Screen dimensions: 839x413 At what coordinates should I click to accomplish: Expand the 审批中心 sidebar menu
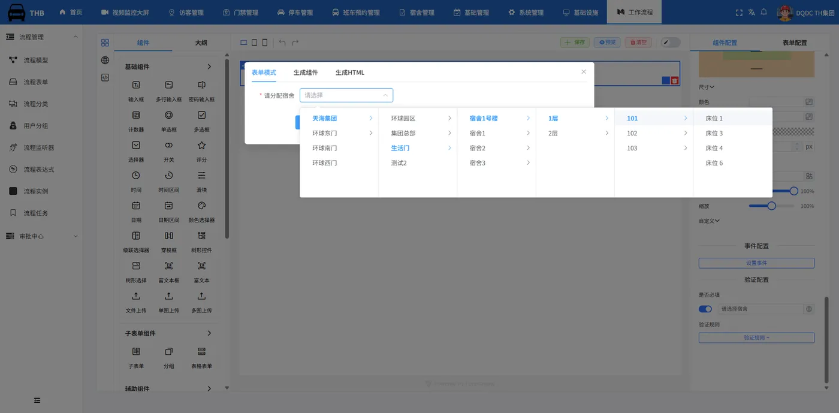pos(41,236)
